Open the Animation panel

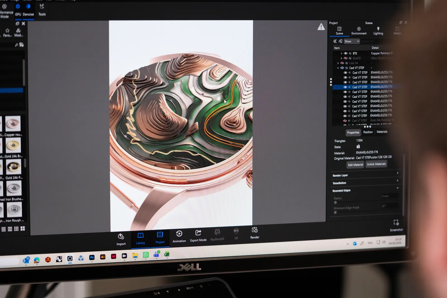(x=179, y=236)
